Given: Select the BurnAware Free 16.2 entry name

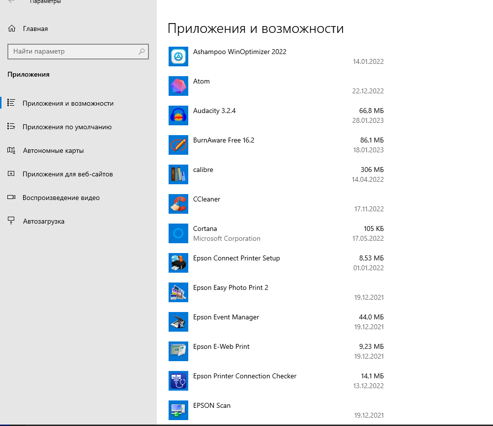Looking at the screenshot, I should pos(224,140).
